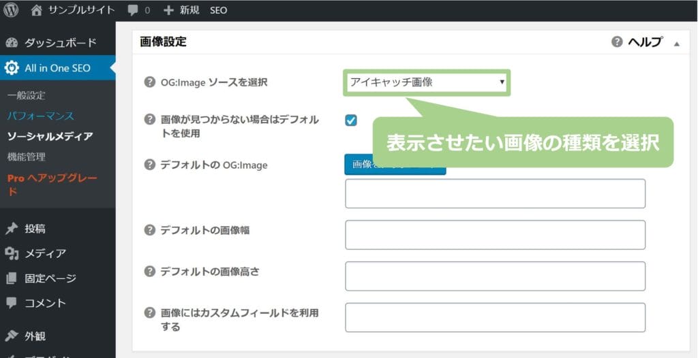Collapse the 画像設定 panel arrow
The height and width of the screenshot is (358, 698).
[x=677, y=44]
